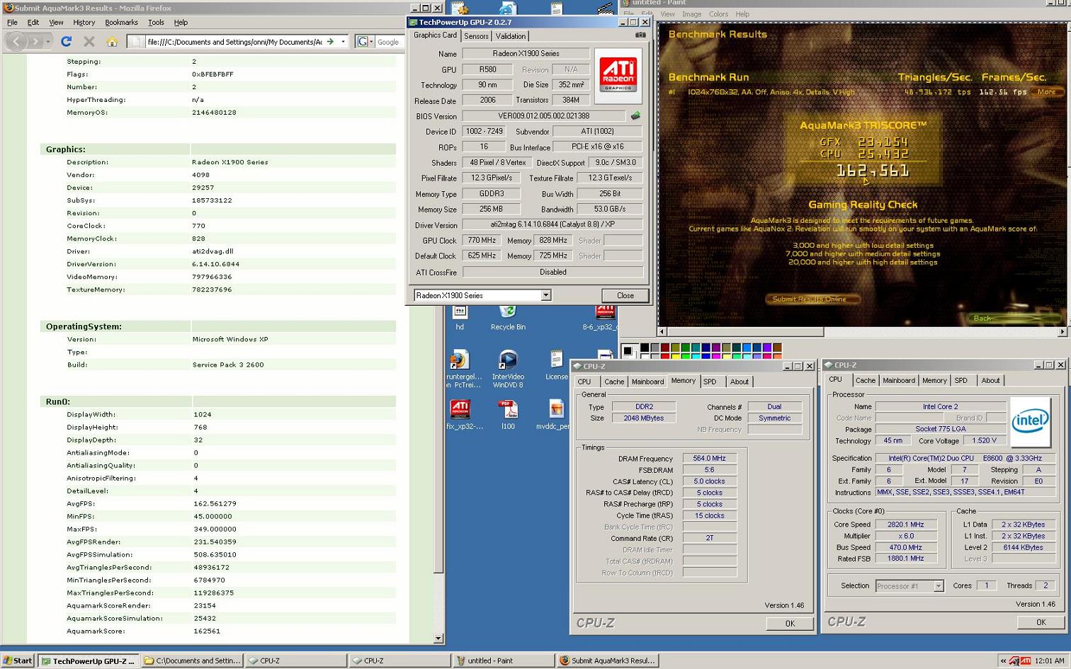Image resolution: width=1071 pixels, height=669 pixels.
Task: Open About tab in CPU-Z window showing Intel Core 2
Action: tap(990, 380)
